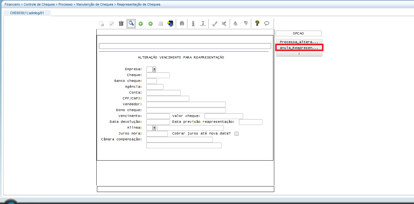
Task: Click the Banco cheque input field
Action: click(151, 81)
